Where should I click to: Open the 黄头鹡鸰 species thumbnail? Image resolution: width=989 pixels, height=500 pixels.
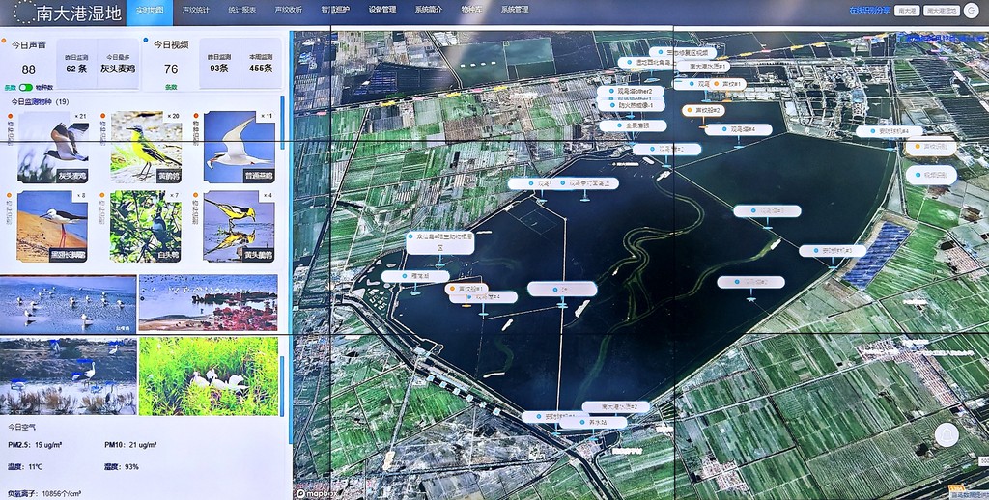(240, 227)
